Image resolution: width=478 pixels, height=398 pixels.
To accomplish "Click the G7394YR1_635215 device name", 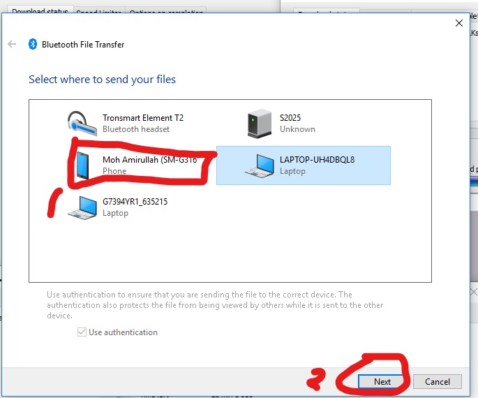I will coord(135,202).
